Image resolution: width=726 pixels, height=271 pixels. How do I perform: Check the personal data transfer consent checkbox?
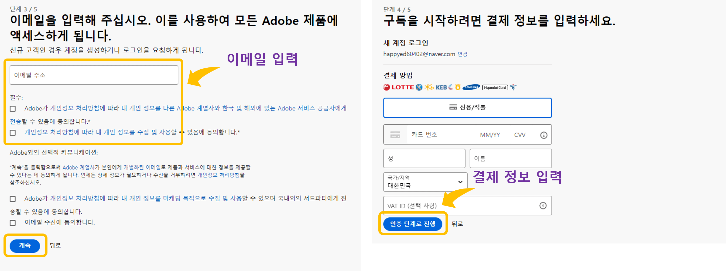pyautogui.click(x=12, y=108)
